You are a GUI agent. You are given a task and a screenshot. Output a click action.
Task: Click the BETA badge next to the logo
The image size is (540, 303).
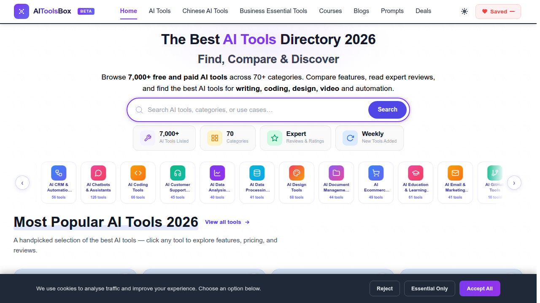(86, 11)
